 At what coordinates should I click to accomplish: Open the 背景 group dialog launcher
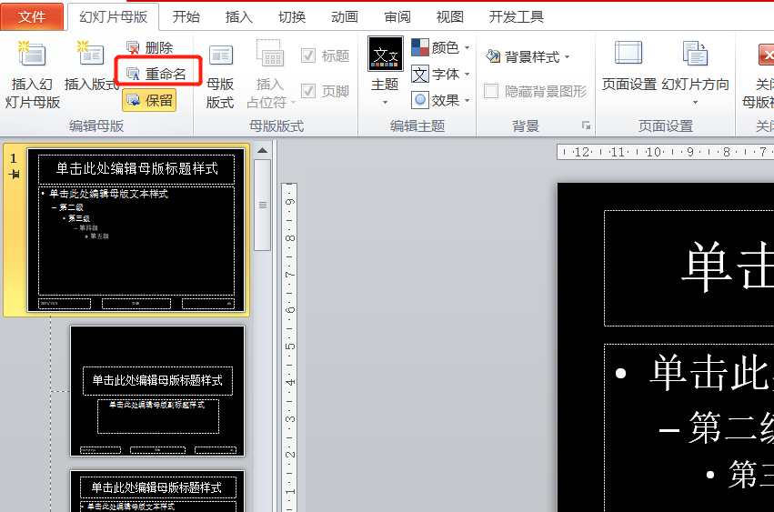tap(586, 125)
